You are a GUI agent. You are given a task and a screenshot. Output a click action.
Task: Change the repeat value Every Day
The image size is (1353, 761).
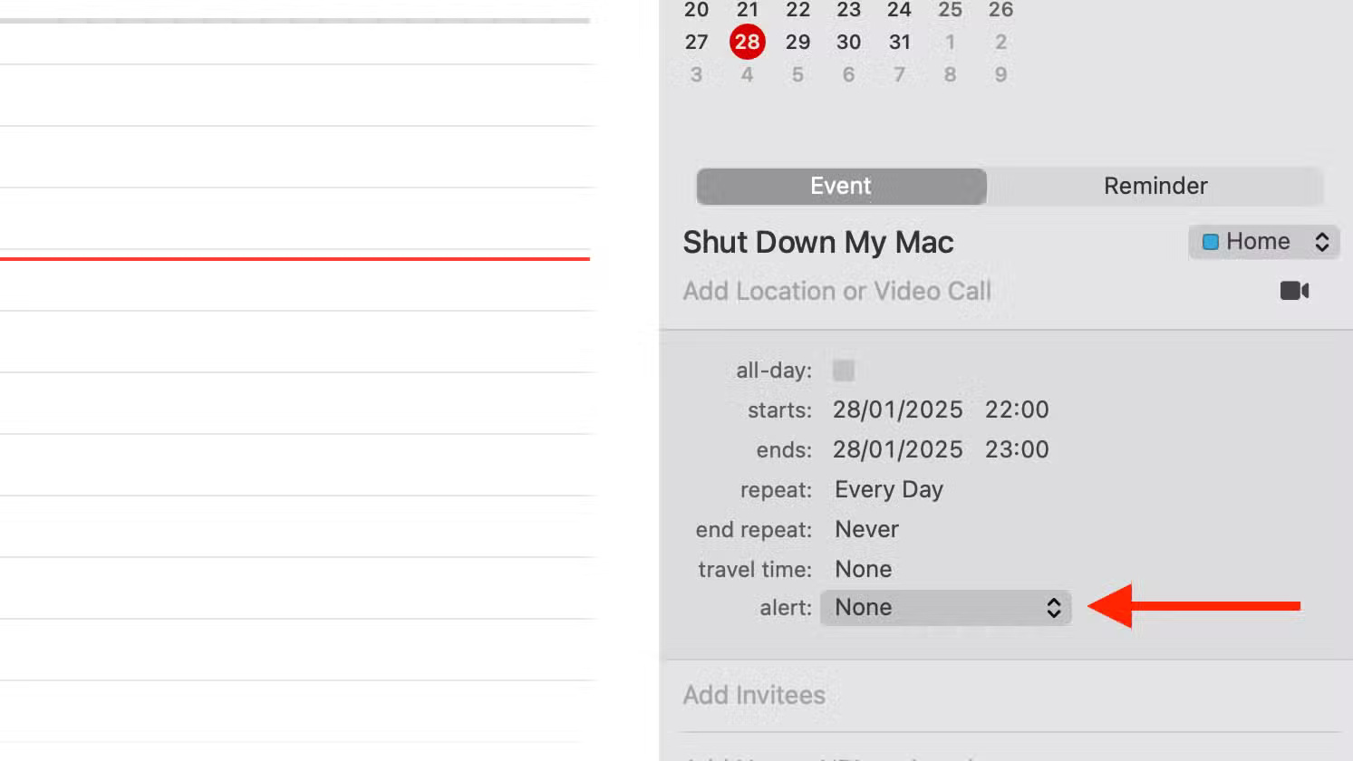888,489
